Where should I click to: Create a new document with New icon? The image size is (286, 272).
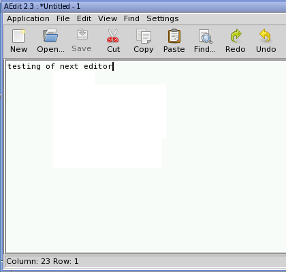tap(18, 36)
